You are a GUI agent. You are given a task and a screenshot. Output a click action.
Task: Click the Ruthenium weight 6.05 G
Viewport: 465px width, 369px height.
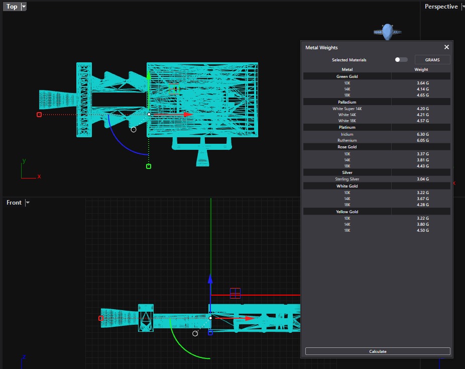(423, 140)
